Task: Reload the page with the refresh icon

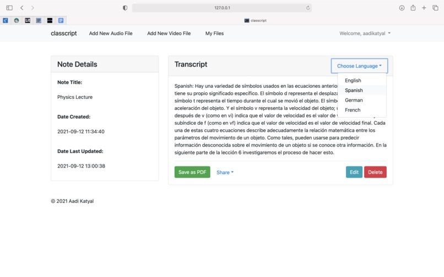Action: click(308, 8)
